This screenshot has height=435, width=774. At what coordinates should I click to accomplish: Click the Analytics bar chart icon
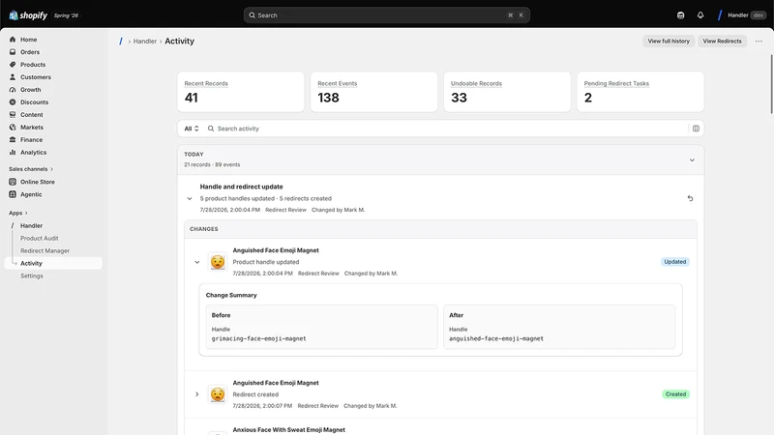13,153
